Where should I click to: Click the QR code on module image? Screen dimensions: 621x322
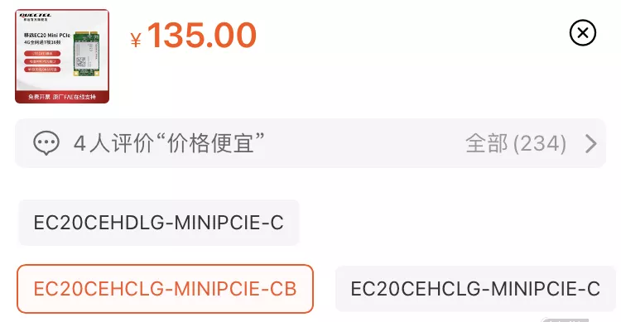(x=80, y=62)
